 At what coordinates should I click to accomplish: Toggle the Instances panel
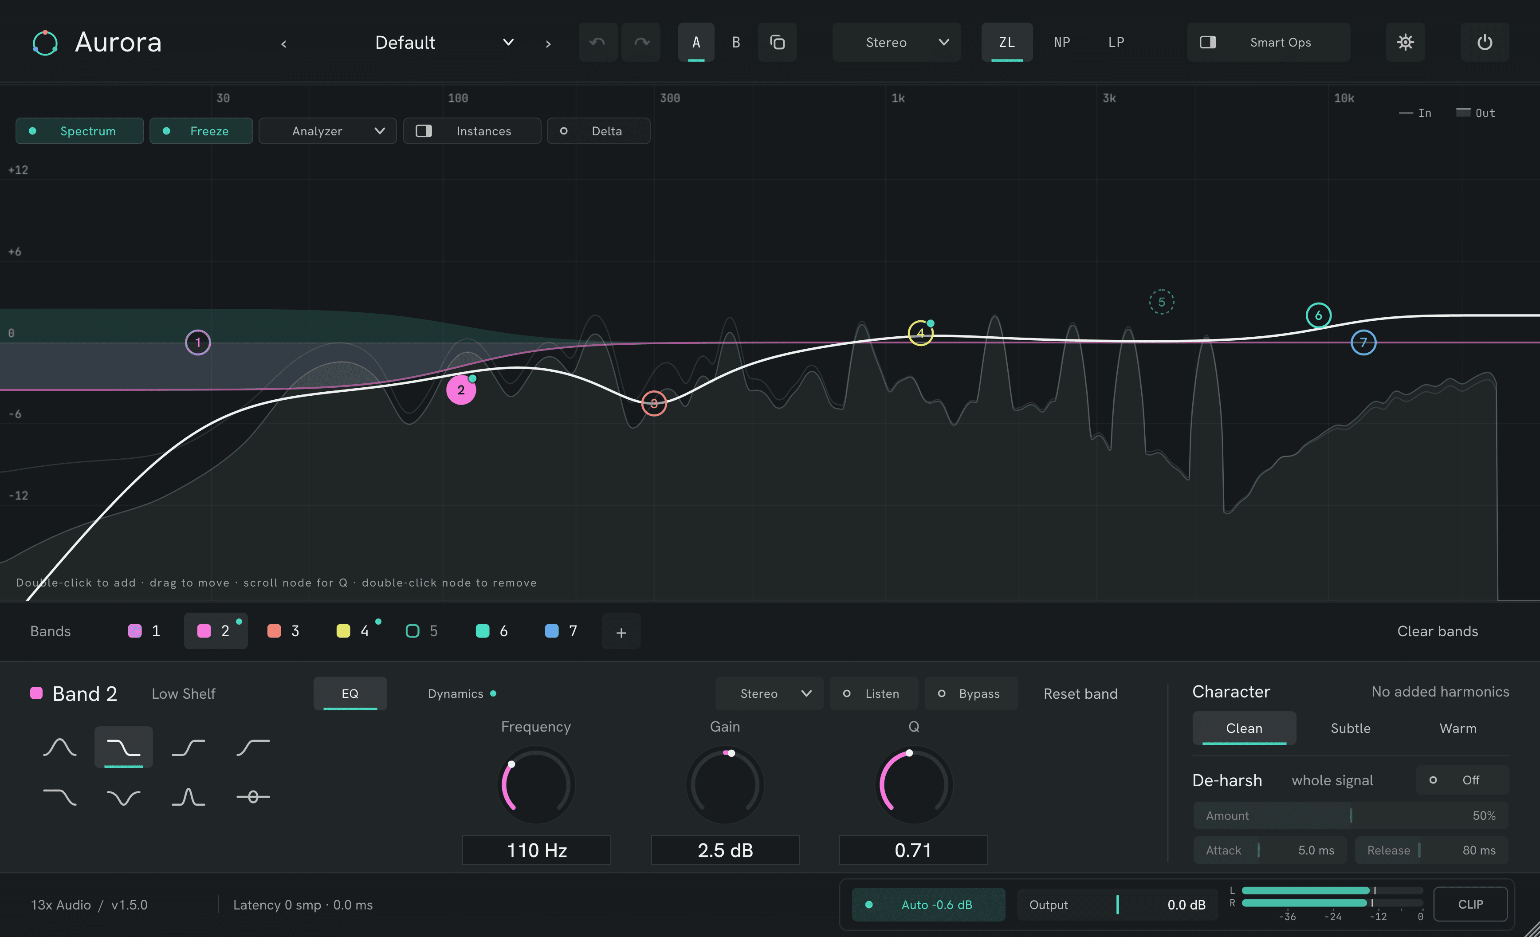pyautogui.click(x=472, y=130)
